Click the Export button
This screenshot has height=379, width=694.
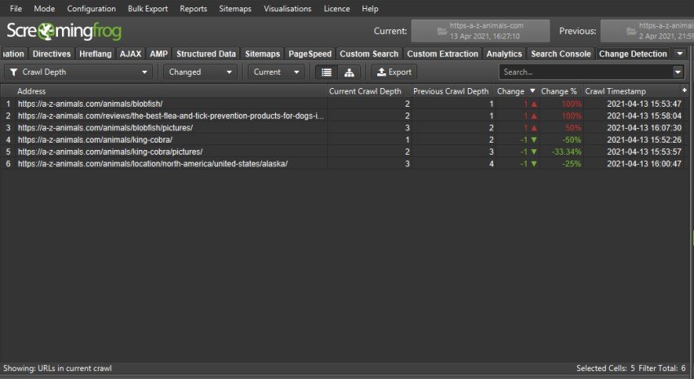pos(394,72)
